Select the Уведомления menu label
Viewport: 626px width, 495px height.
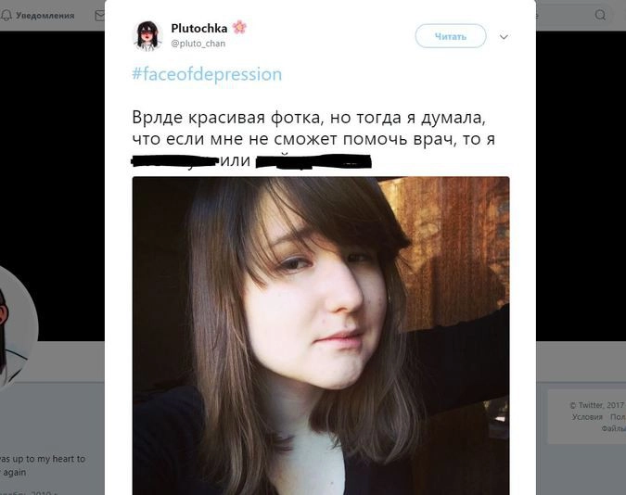pos(45,16)
